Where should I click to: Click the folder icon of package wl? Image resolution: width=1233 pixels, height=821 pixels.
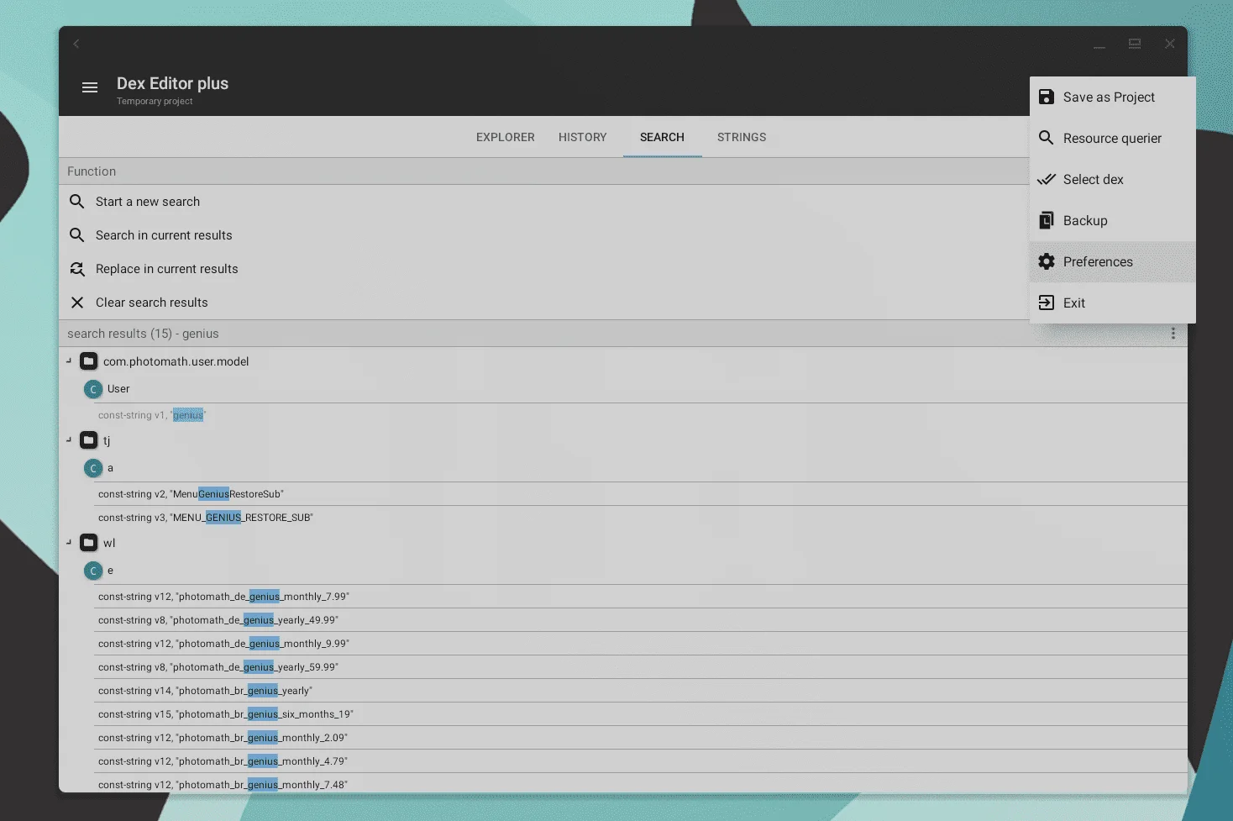coord(89,543)
